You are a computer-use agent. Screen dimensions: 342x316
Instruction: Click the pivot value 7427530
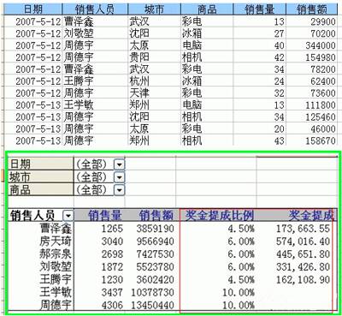pos(156,254)
